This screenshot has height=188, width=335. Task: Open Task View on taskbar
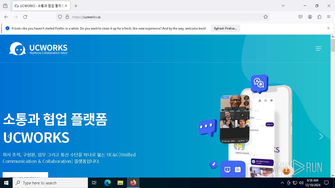coord(94,183)
